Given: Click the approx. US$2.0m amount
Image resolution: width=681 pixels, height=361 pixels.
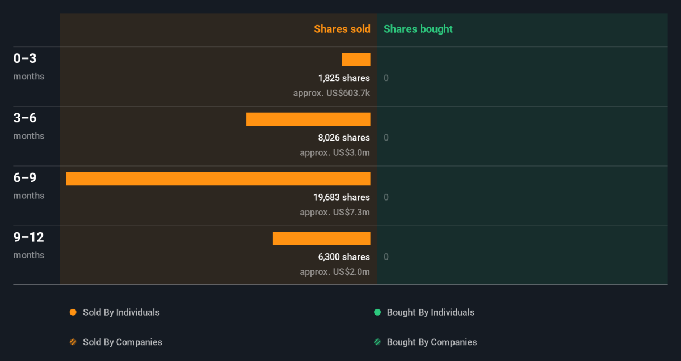Looking at the screenshot, I should (335, 272).
